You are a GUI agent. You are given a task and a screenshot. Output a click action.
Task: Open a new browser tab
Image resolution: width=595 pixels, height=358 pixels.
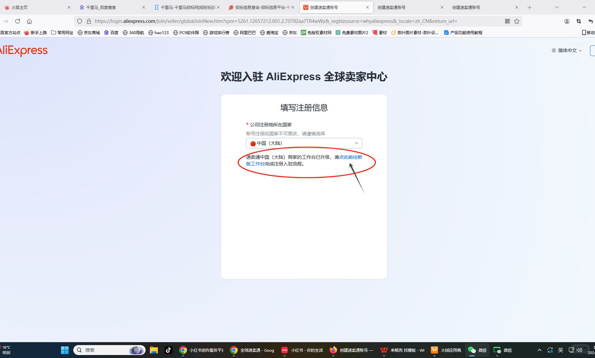[x=529, y=7]
